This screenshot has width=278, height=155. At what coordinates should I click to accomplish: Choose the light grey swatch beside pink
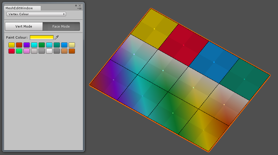34,51
